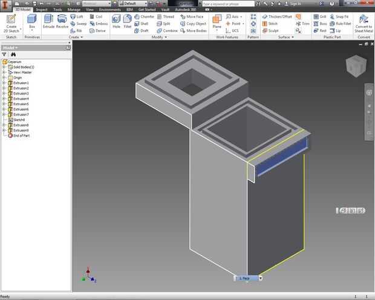Choose the Stitch surface tool
The height and width of the screenshot is (300, 375).
coord(270,24)
